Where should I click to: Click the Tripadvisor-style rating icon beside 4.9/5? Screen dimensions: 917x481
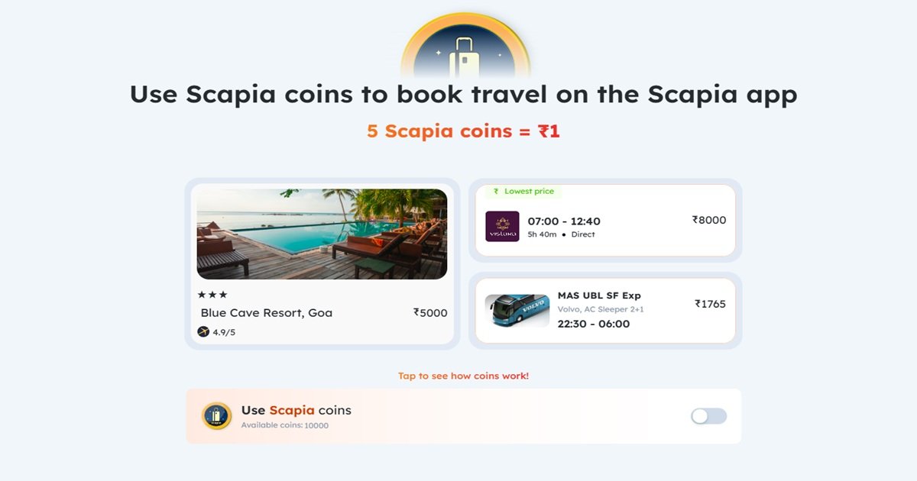pos(203,332)
